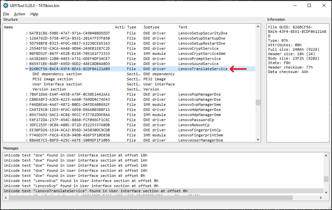Image resolution: width=332 pixels, height=210 pixels.
Task: Select message "dxe" found at offset 24h
Action: [76, 170]
